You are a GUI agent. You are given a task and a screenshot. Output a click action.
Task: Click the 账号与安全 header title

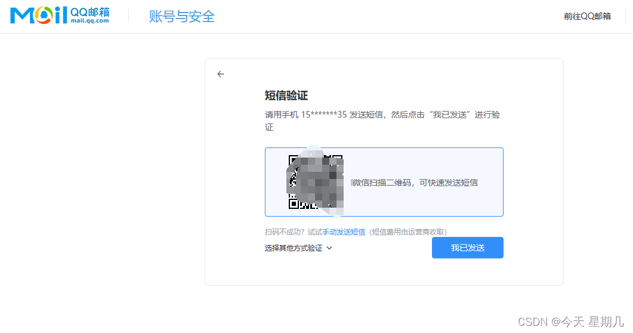(x=181, y=16)
